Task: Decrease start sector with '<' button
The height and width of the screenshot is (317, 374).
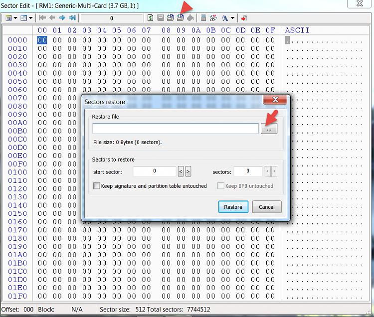Action: click(x=181, y=171)
